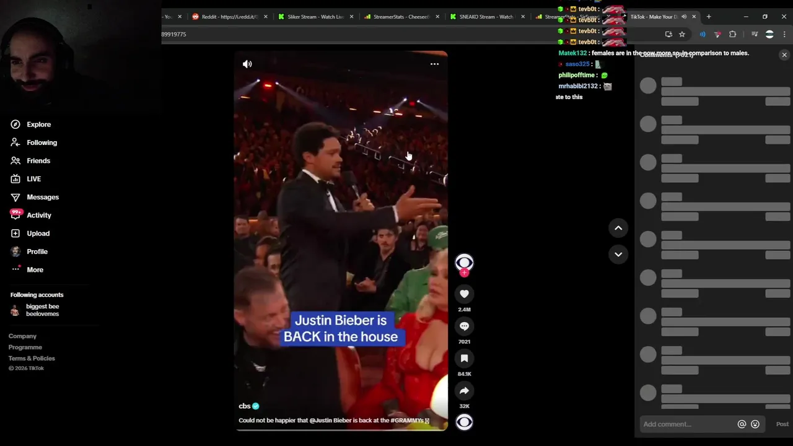Expand the Programme footer link
This screenshot has width=793, height=446.
pos(25,348)
